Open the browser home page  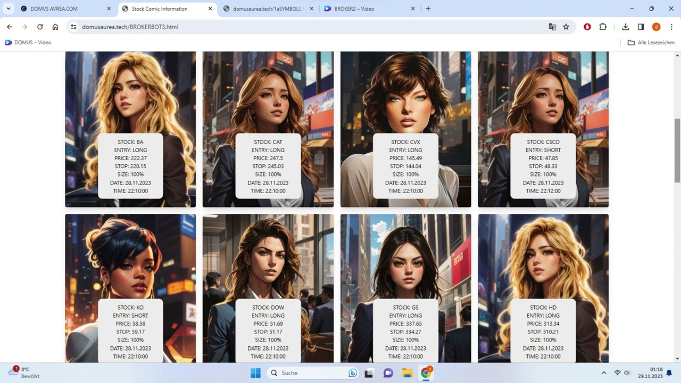click(x=55, y=27)
